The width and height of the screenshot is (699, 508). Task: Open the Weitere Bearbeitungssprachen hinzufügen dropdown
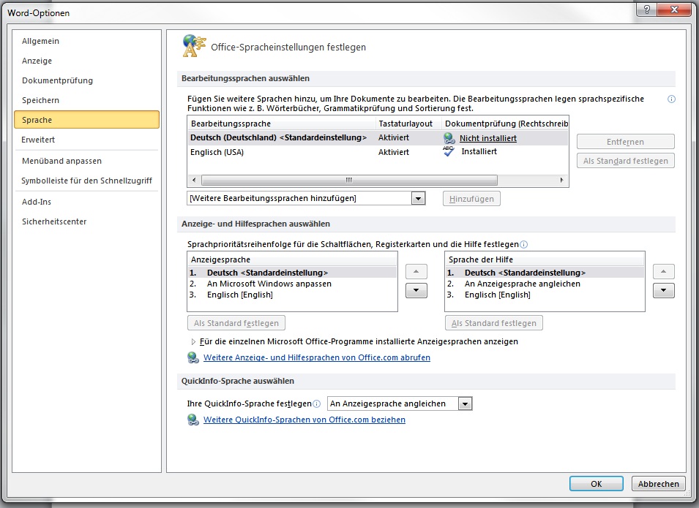coord(418,198)
